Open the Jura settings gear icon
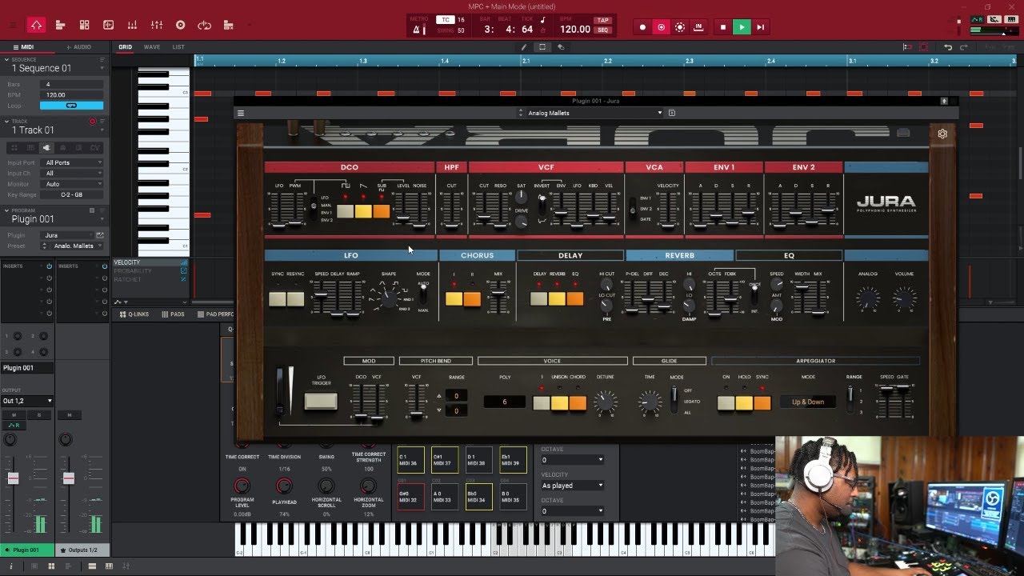1024x576 pixels. pyautogui.click(x=942, y=134)
